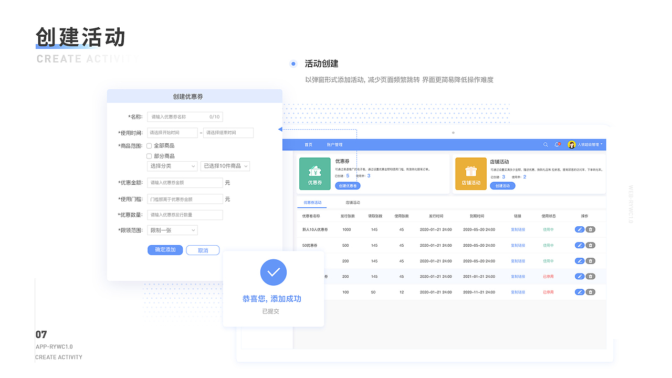
Task: Click the blue checkmark success icon
Action: point(274,272)
